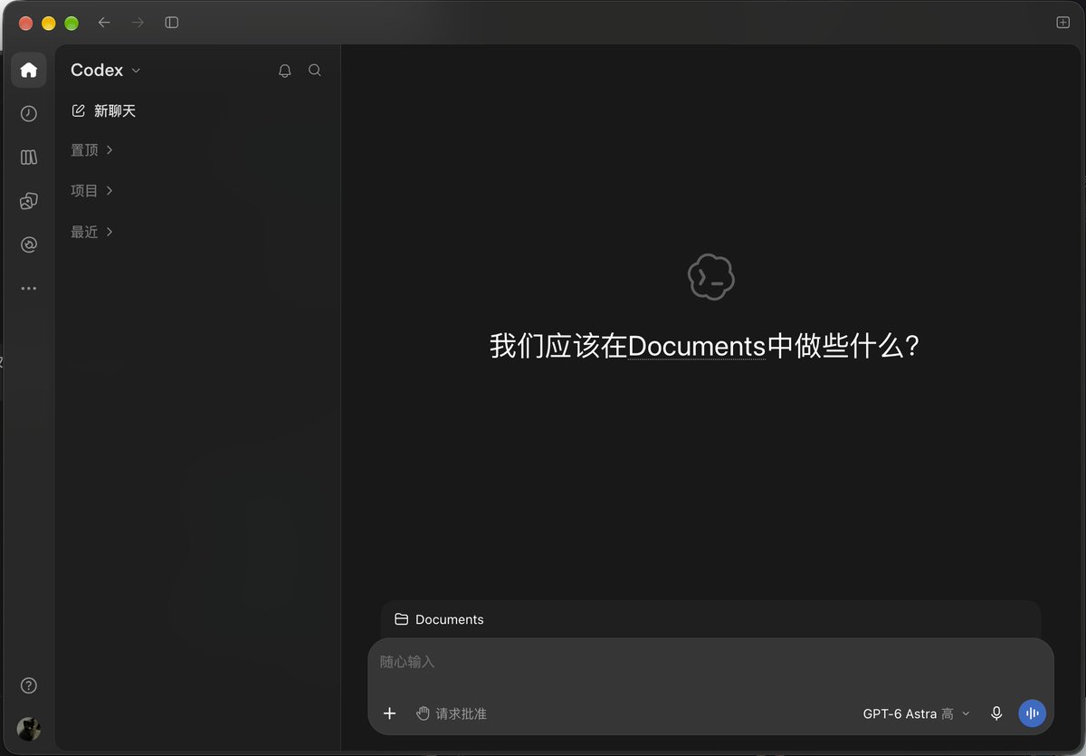Click the Documents folder chip
The width and height of the screenshot is (1086, 756).
pos(439,619)
